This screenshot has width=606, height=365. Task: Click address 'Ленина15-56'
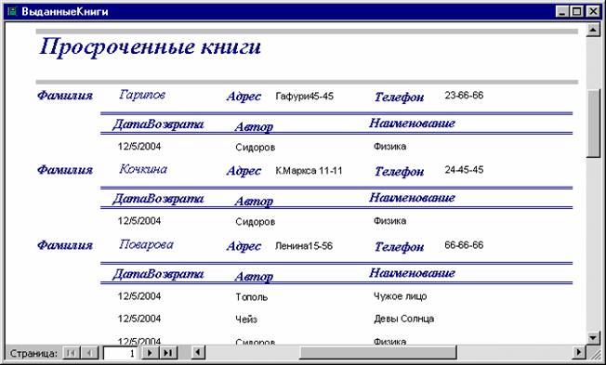click(304, 245)
